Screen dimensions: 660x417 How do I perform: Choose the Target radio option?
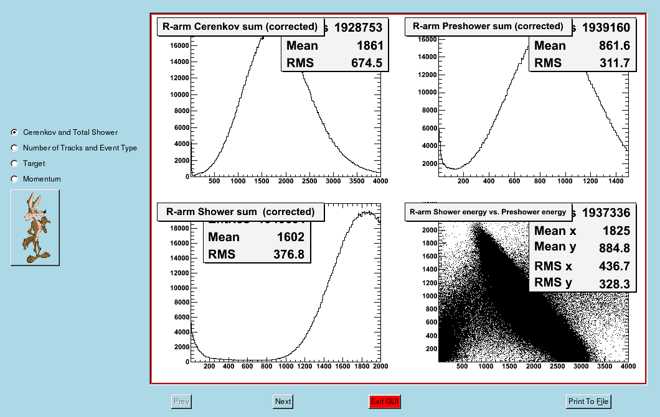tap(14, 163)
